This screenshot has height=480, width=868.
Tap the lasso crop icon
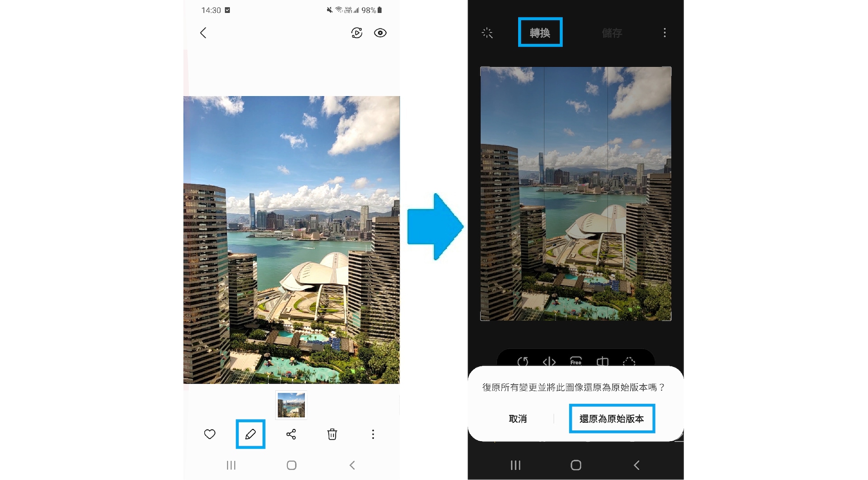(629, 362)
